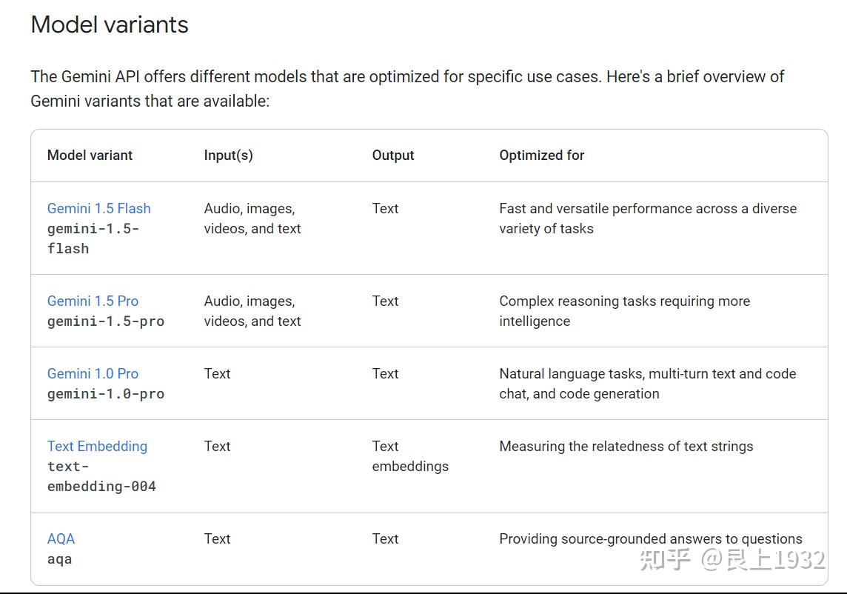847x594 pixels.
Task: Click the Optimized for column header
Action: click(x=541, y=155)
